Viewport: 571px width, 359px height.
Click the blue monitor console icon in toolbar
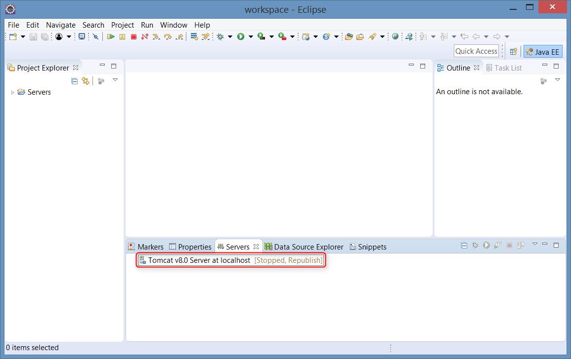click(x=82, y=36)
